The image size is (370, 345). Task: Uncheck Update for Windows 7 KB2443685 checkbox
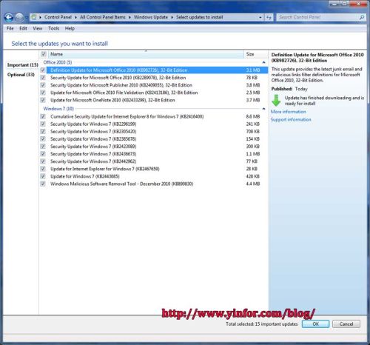[x=43, y=176]
